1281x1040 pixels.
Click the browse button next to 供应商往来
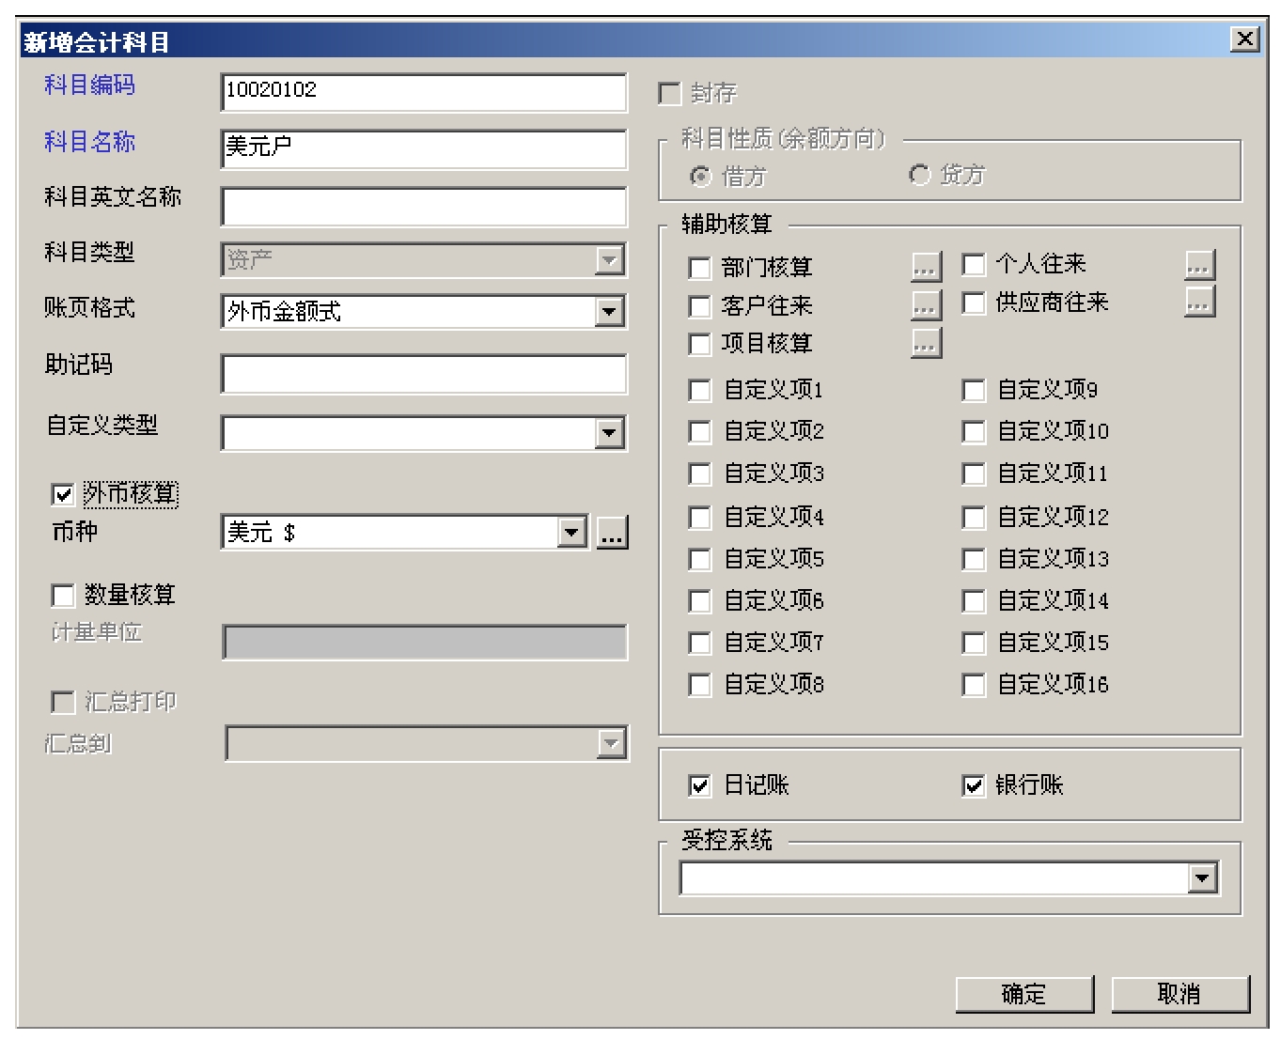pyautogui.click(x=1199, y=303)
